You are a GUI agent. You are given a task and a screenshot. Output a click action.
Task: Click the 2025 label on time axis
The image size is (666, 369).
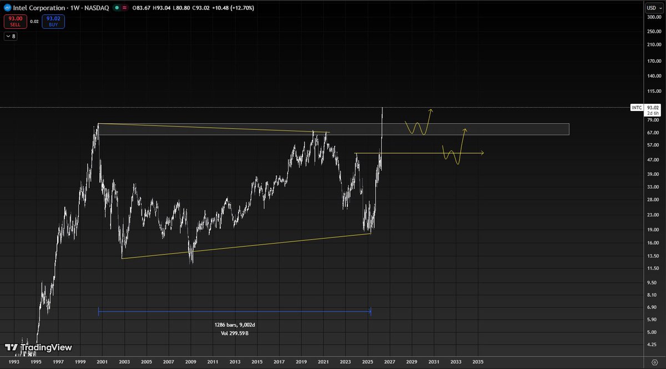(367, 361)
